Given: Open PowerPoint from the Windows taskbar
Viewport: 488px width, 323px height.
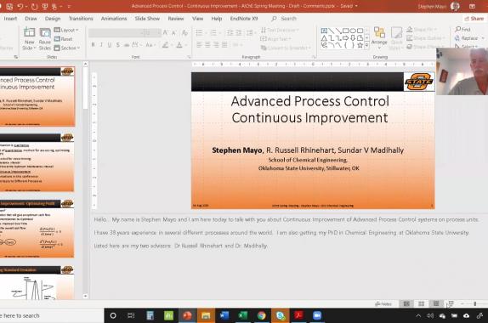Looking at the screenshot, I should (x=187, y=315).
